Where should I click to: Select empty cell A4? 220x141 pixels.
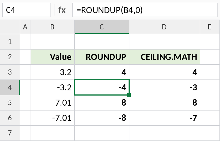pos(25,87)
